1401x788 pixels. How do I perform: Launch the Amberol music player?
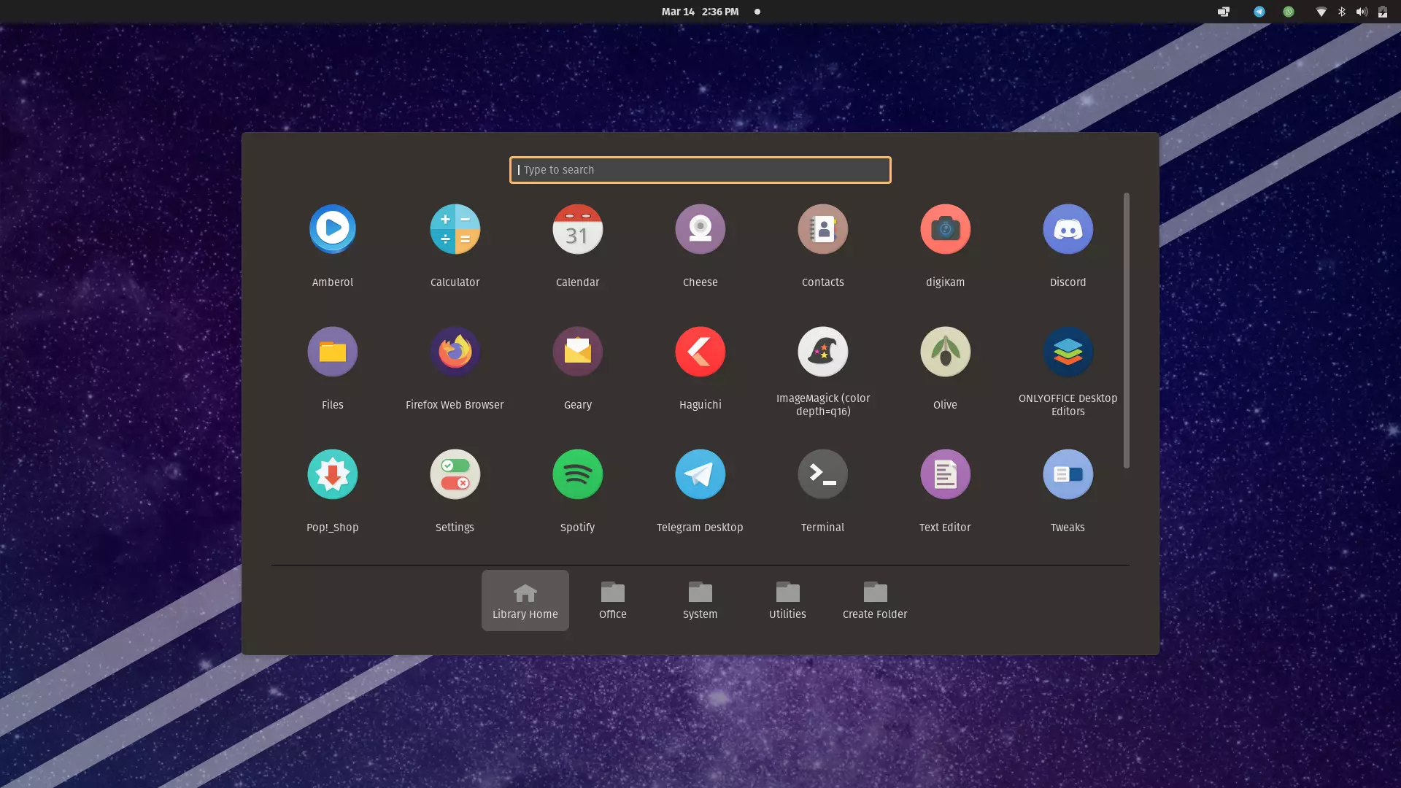(x=332, y=230)
